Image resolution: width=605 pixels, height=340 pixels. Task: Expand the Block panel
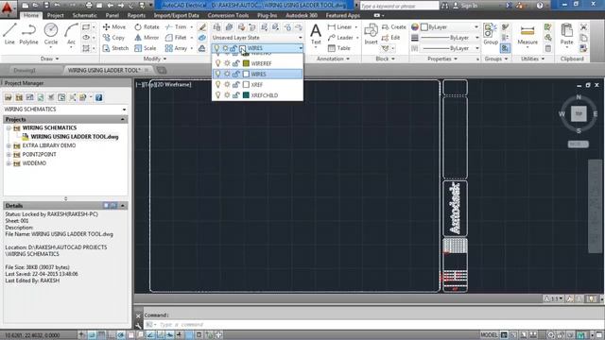coord(385,59)
